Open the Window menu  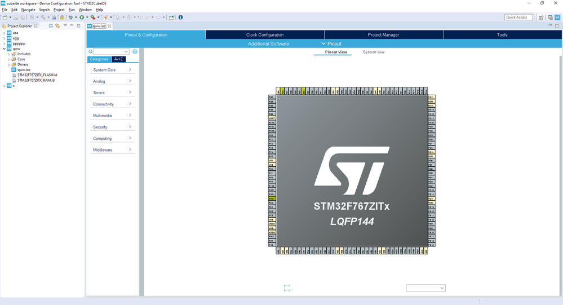pyautogui.click(x=85, y=10)
